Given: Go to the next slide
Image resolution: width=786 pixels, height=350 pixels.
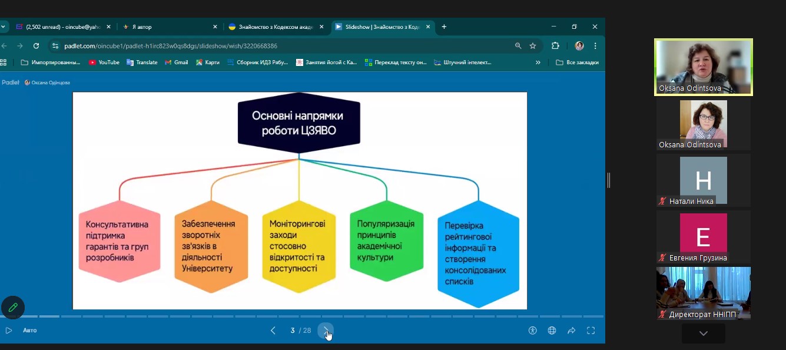Looking at the screenshot, I should (326, 331).
